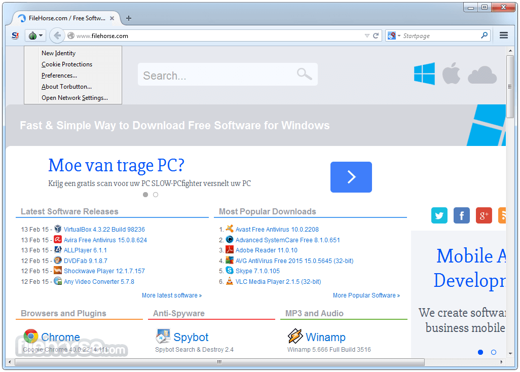The height and width of the screenshot is (372, 520).
Task: Open a new tab with plus button
Action: click(129, 18)
